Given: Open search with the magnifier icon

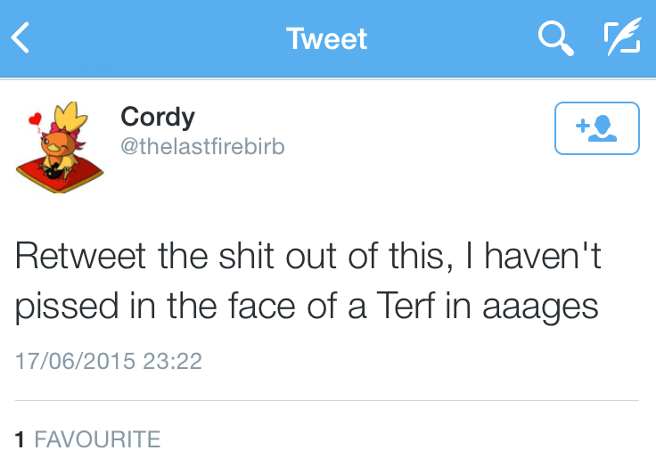Looking at the screenshot, I should coord(555,38).
